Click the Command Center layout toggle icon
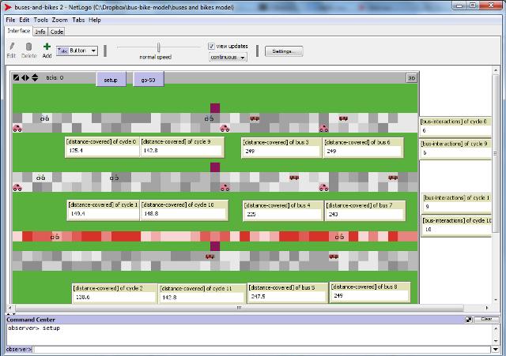Viewport: 506px width, 356px height. tap(469, 319)
